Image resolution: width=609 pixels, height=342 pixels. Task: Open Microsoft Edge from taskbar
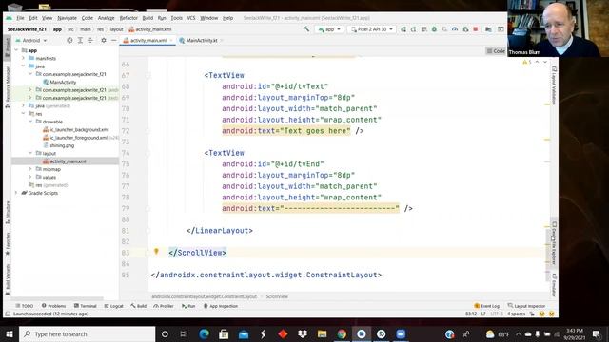tap(204, 333)
